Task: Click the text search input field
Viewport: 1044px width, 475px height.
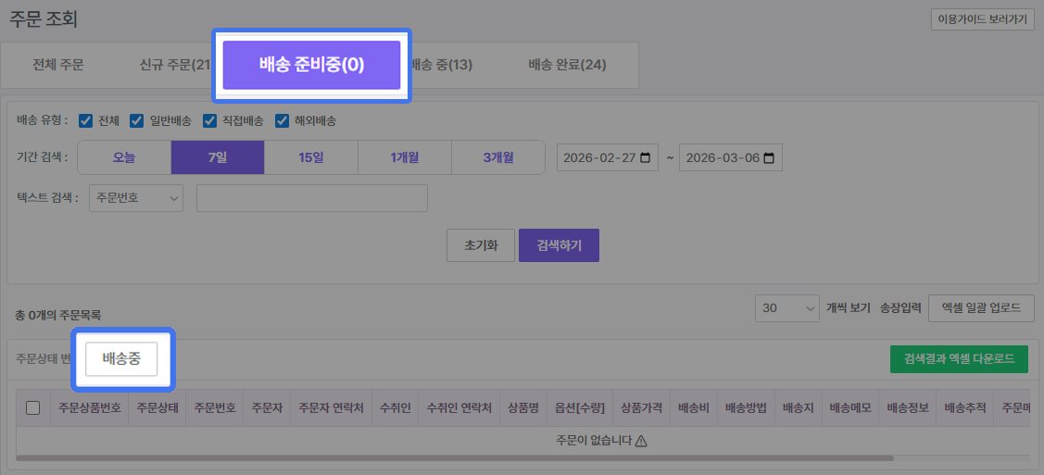Action: tap(312, 198)
